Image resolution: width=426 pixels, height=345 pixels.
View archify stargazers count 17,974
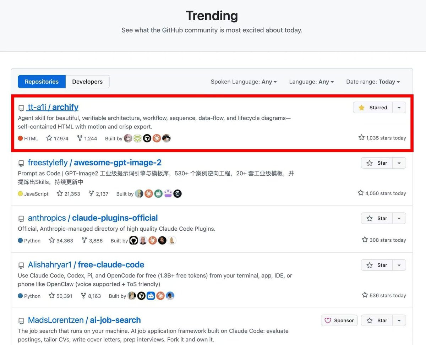[x=57, y=138]
